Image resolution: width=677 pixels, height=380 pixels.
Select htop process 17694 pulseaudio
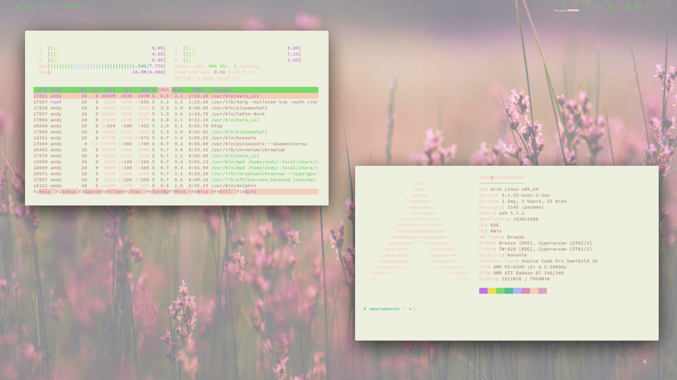[175, 144]
